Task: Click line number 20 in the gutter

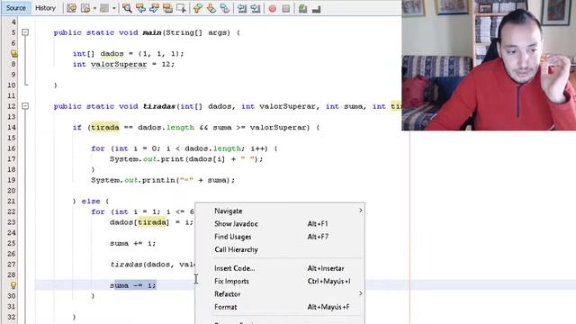Action: [x=12, y=191]
